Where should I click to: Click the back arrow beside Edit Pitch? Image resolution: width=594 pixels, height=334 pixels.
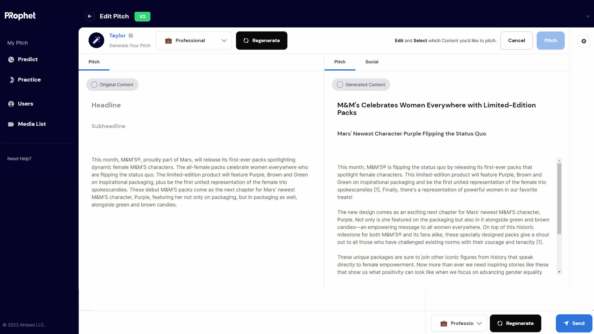click(x=90, y=16)
